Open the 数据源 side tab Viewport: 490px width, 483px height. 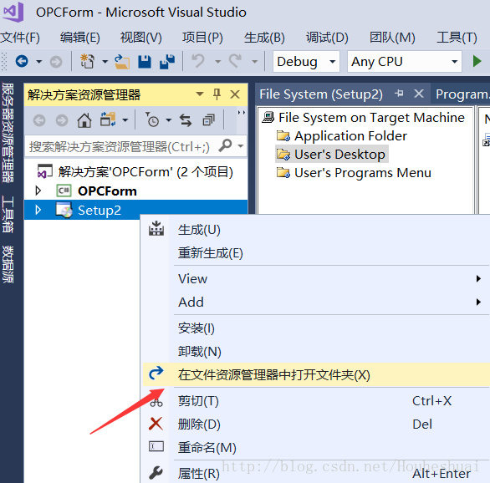[8, 264]
